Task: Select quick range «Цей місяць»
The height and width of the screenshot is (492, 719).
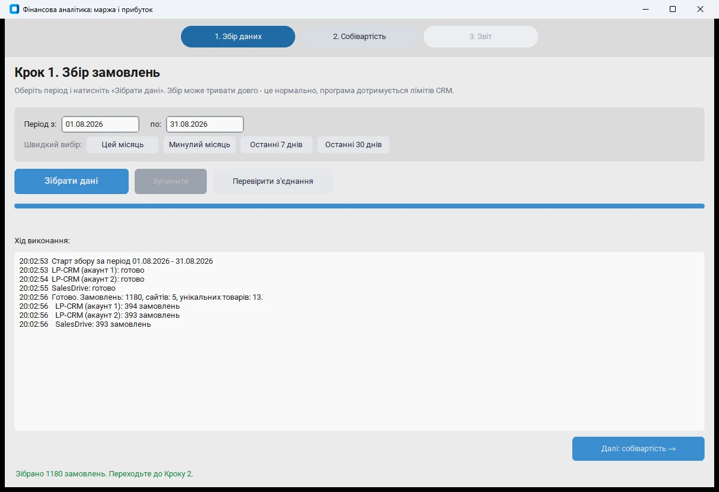Action: click(123, 145)
